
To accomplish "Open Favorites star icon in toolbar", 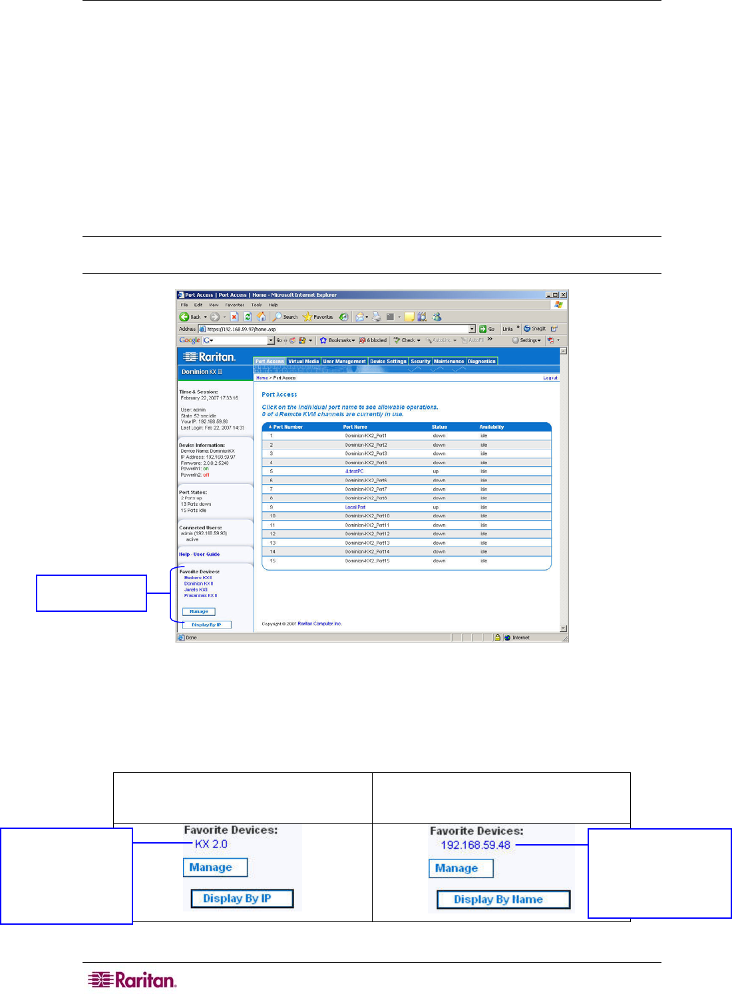I will click(307, 317).
